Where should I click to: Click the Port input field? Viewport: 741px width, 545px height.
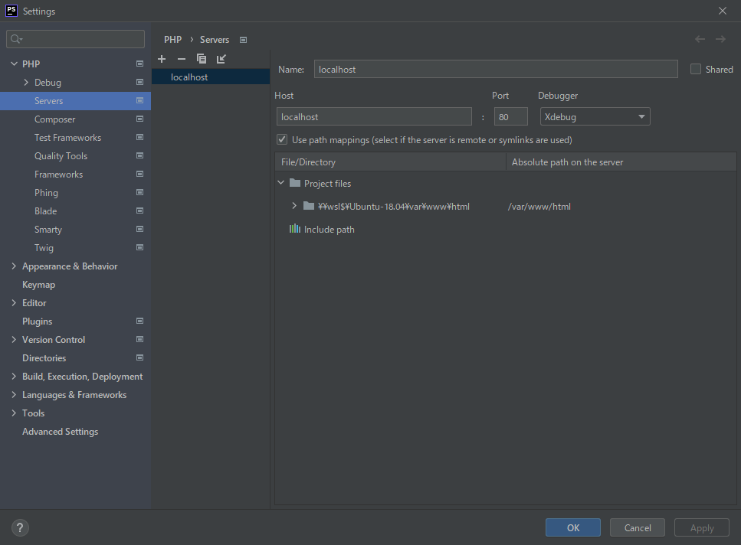[x=510, y=117]
